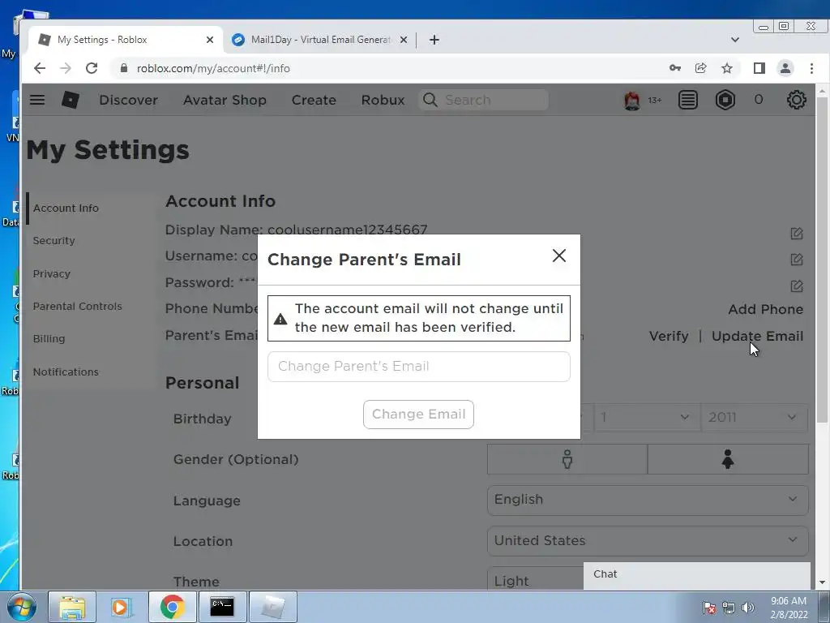The image size is (830, 623).
Task: Go back in the browser
Action: 39,68
